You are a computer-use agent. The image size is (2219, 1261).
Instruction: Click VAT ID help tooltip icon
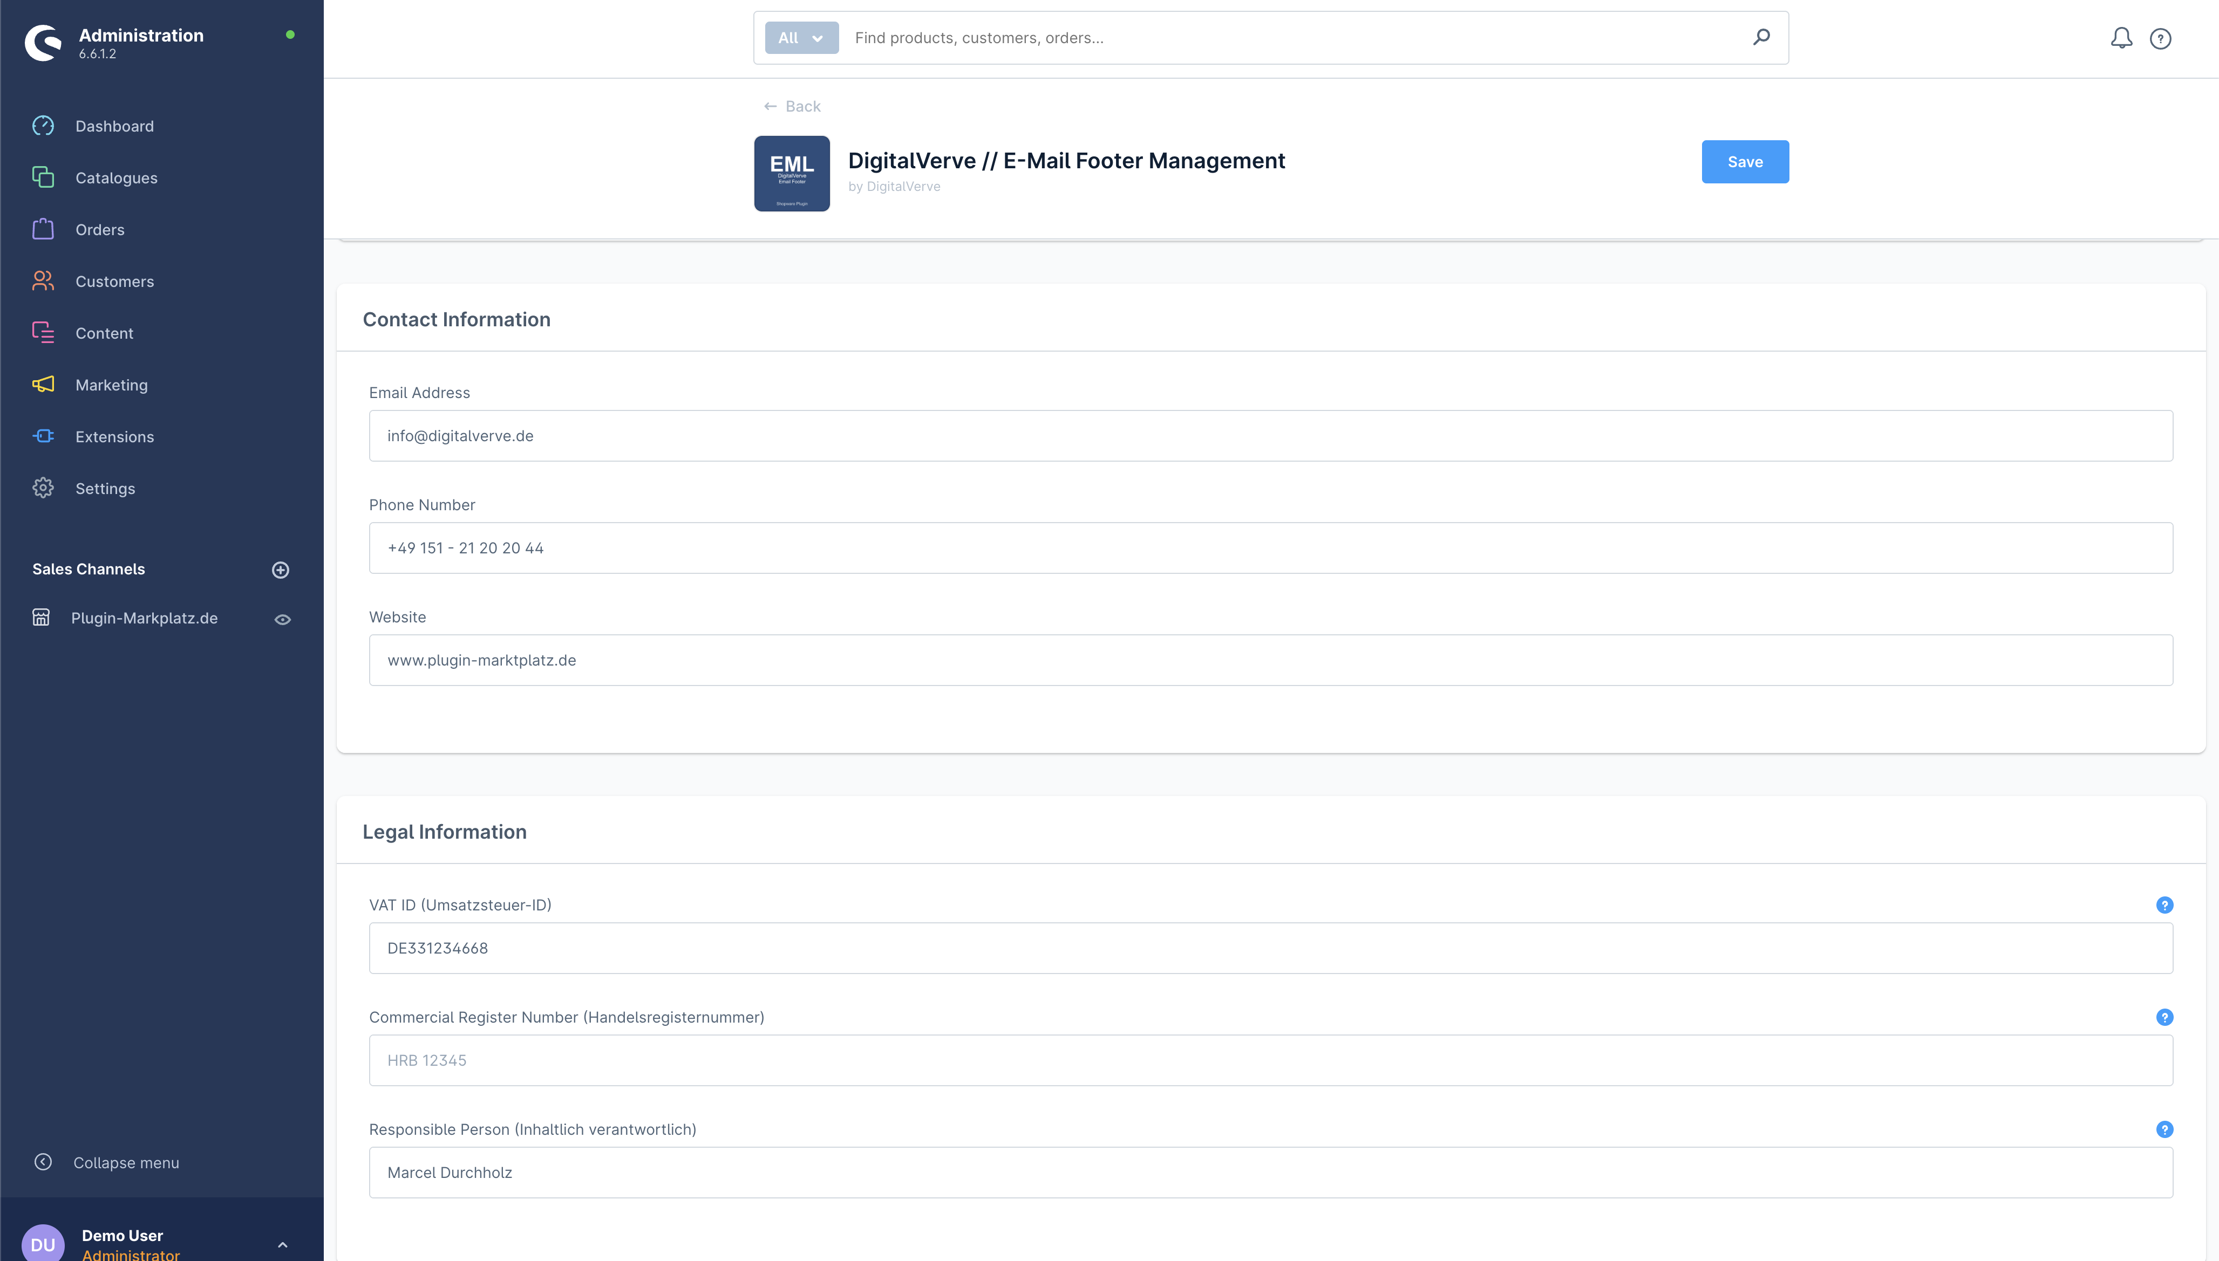click(2163, 904)
